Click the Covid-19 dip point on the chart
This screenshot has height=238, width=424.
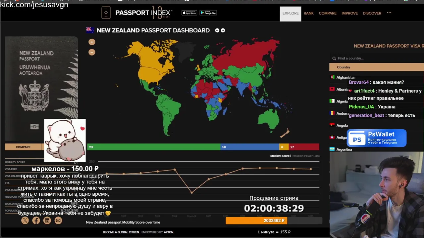[x=192, y=192]
